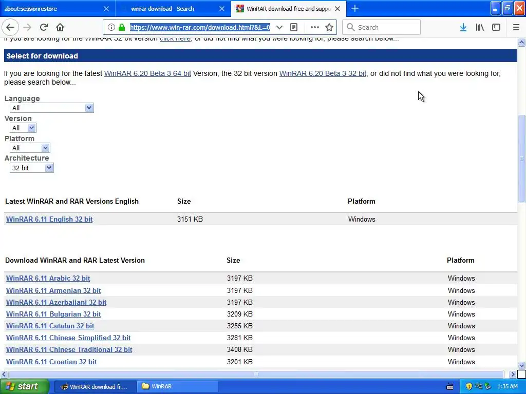This screenshot has width=526, height=394.
Task: Click the forward navigation arrow
Action: pos(27,27)
